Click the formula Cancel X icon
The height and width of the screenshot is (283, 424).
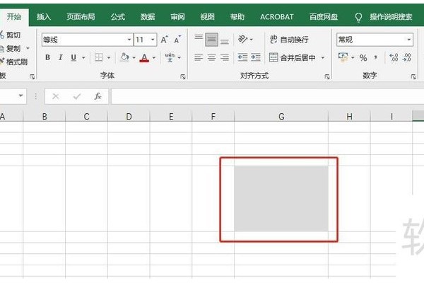pos(56,96)
